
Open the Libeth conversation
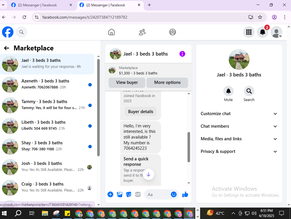47,126
